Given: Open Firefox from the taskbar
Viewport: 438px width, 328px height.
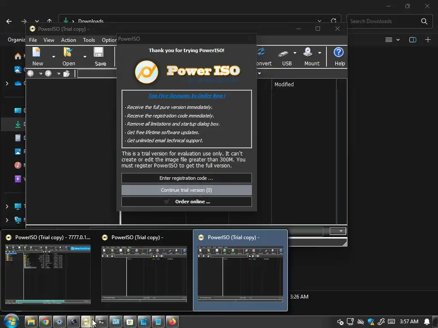Looking at the screenshot, I should (x=172, y=322).
